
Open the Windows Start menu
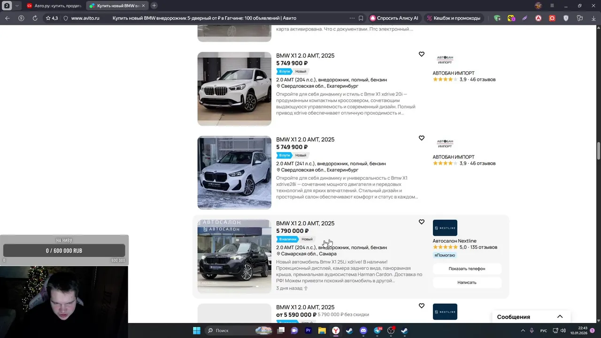click(196, 330)
